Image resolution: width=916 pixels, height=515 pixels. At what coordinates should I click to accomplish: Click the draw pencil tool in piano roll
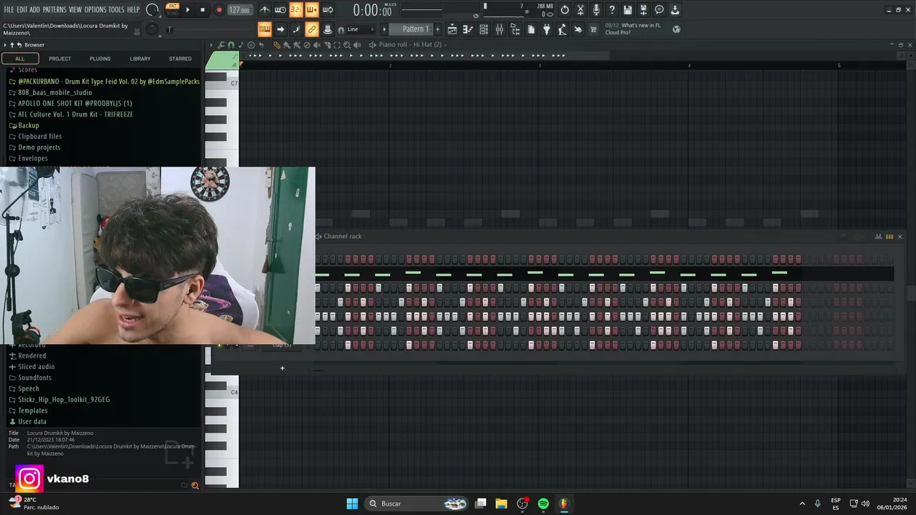click(x=277, y=44)
